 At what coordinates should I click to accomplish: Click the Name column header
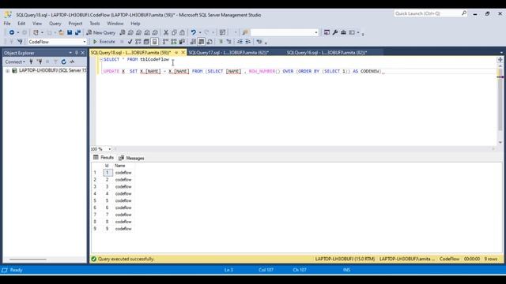click(123, 166)
